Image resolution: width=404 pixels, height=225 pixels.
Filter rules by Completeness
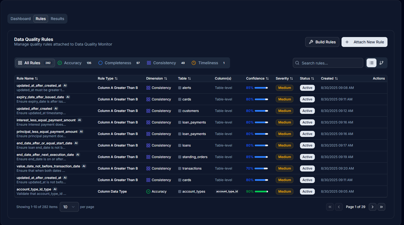(x=119, y=63)
